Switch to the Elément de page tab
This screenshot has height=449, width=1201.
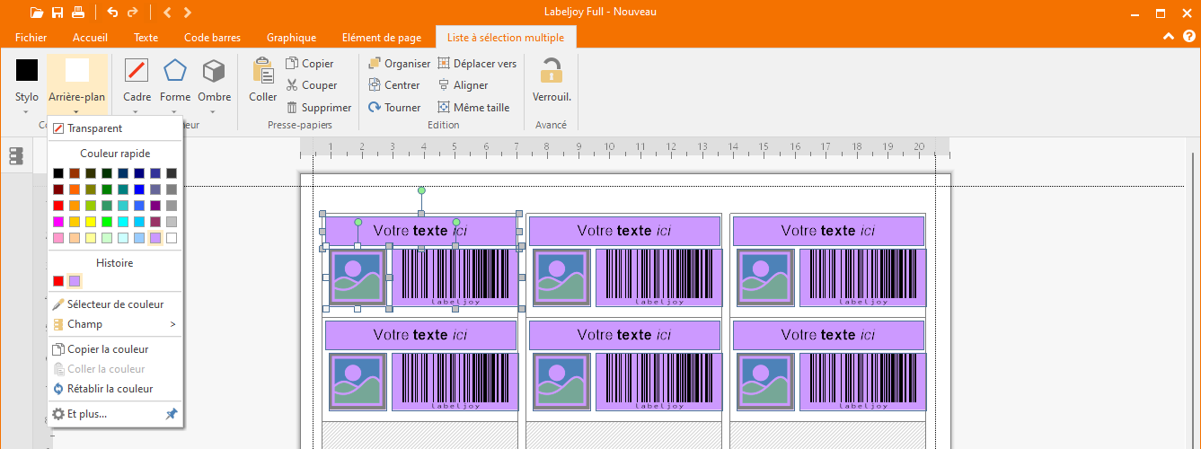[x=382, y=38]
